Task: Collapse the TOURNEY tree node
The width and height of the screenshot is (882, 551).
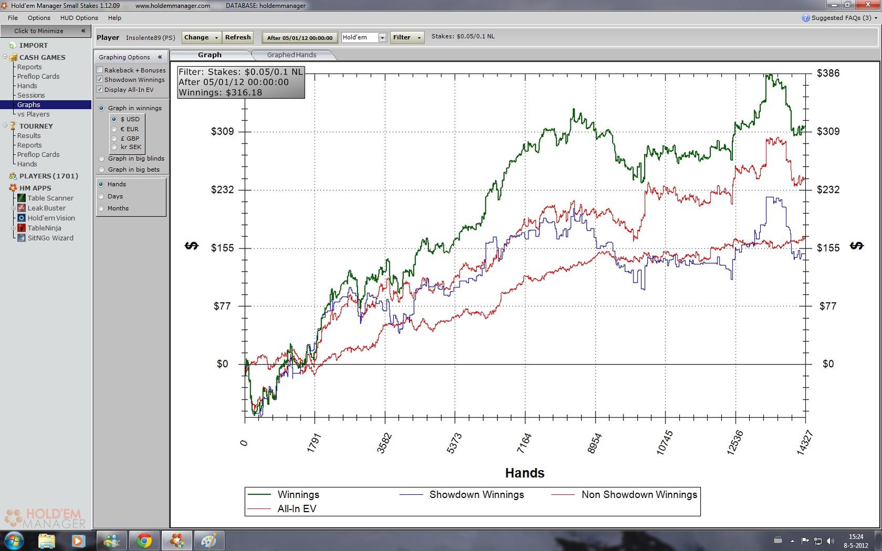Action: (x=5, y=126)
